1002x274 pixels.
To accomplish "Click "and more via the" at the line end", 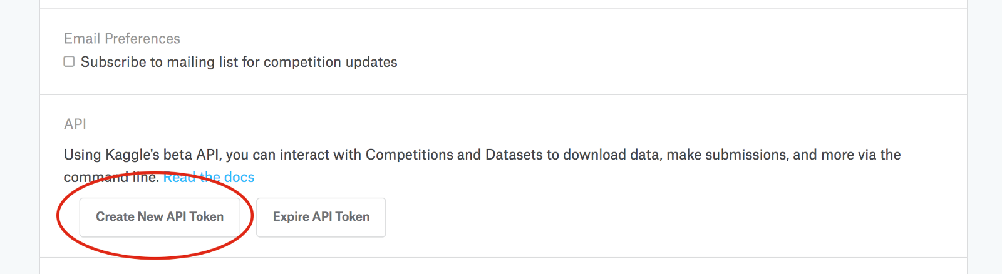I will point(847,155).
